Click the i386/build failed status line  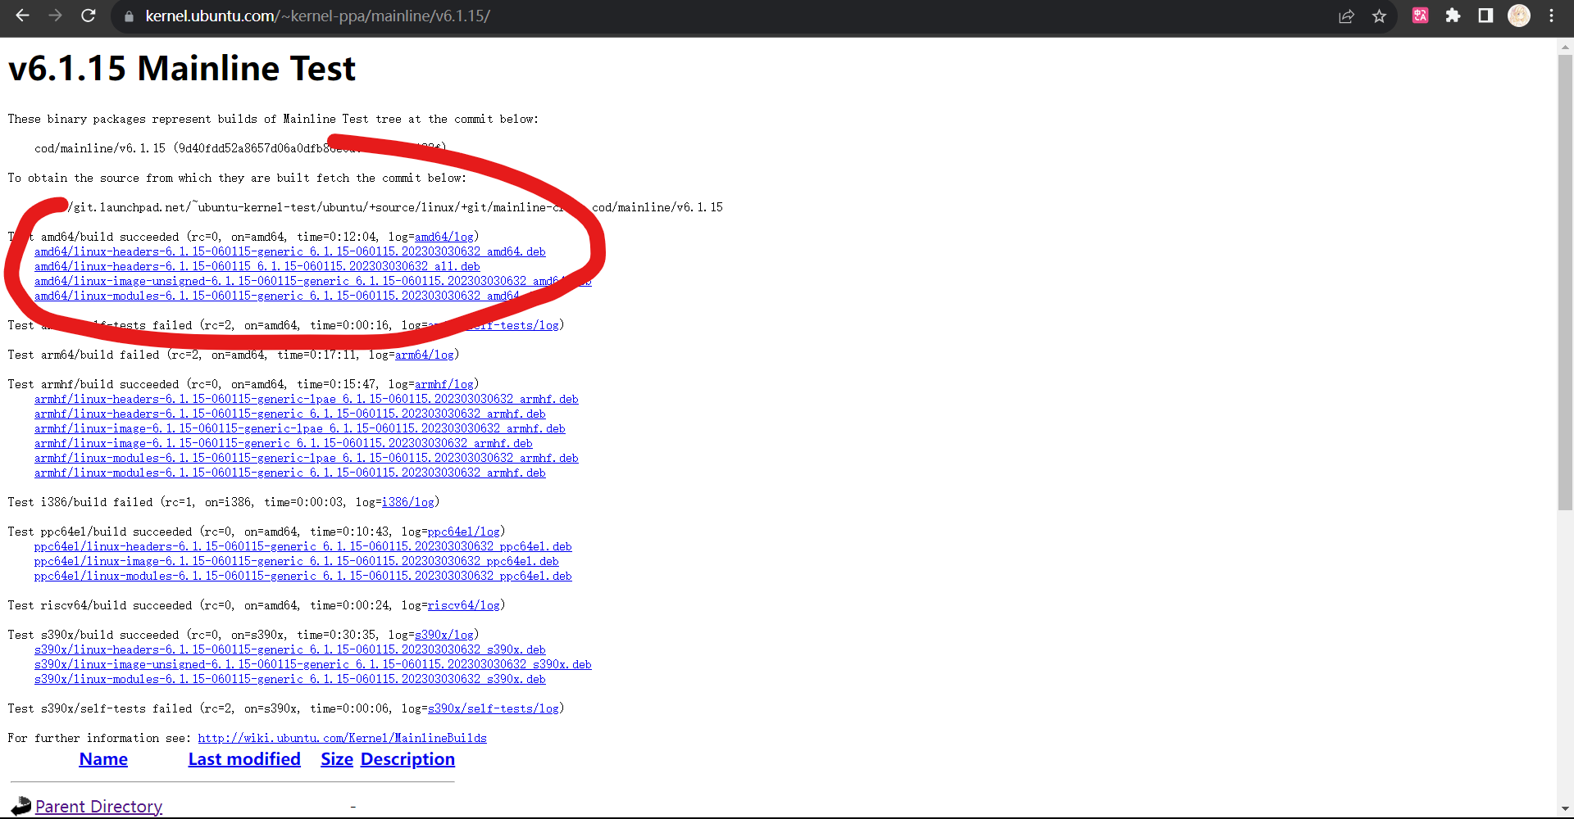(224, 502)
